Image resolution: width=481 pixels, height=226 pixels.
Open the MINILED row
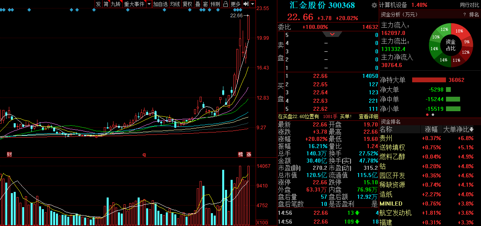pos(430,204)
